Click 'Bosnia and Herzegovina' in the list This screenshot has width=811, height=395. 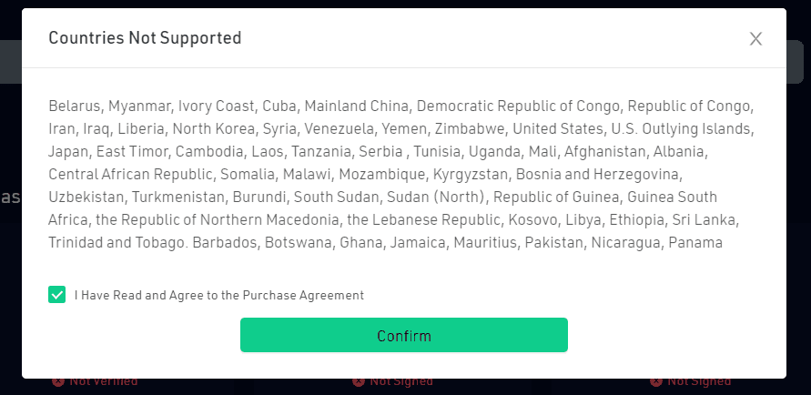click(x=597, y=175)
